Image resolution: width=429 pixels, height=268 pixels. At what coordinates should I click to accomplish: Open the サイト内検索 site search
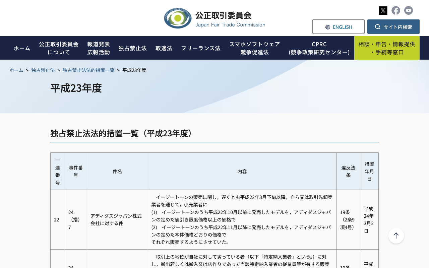click(x=393, y=27)
